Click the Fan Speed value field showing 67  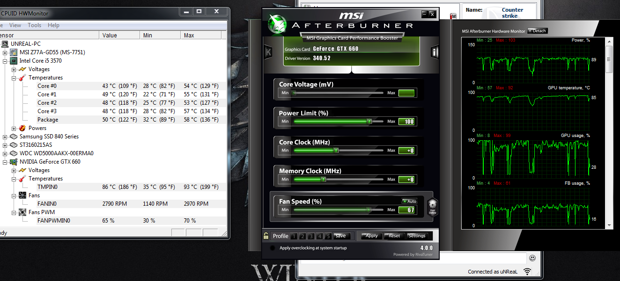(x=406, y=210)
